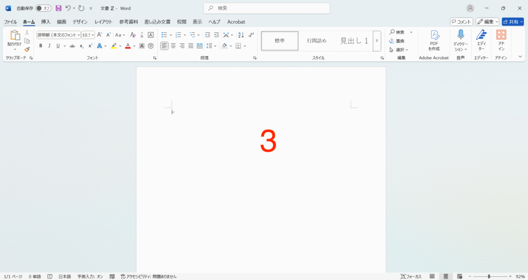Click the コメント button
528x280 pixels.
pos(461,22)
